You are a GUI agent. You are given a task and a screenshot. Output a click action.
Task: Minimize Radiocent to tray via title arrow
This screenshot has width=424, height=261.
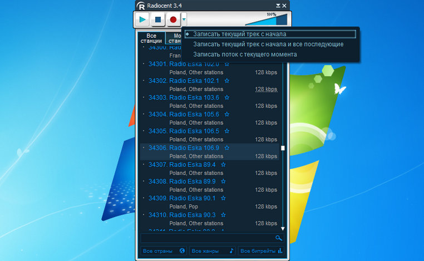[x=278, y=6]
